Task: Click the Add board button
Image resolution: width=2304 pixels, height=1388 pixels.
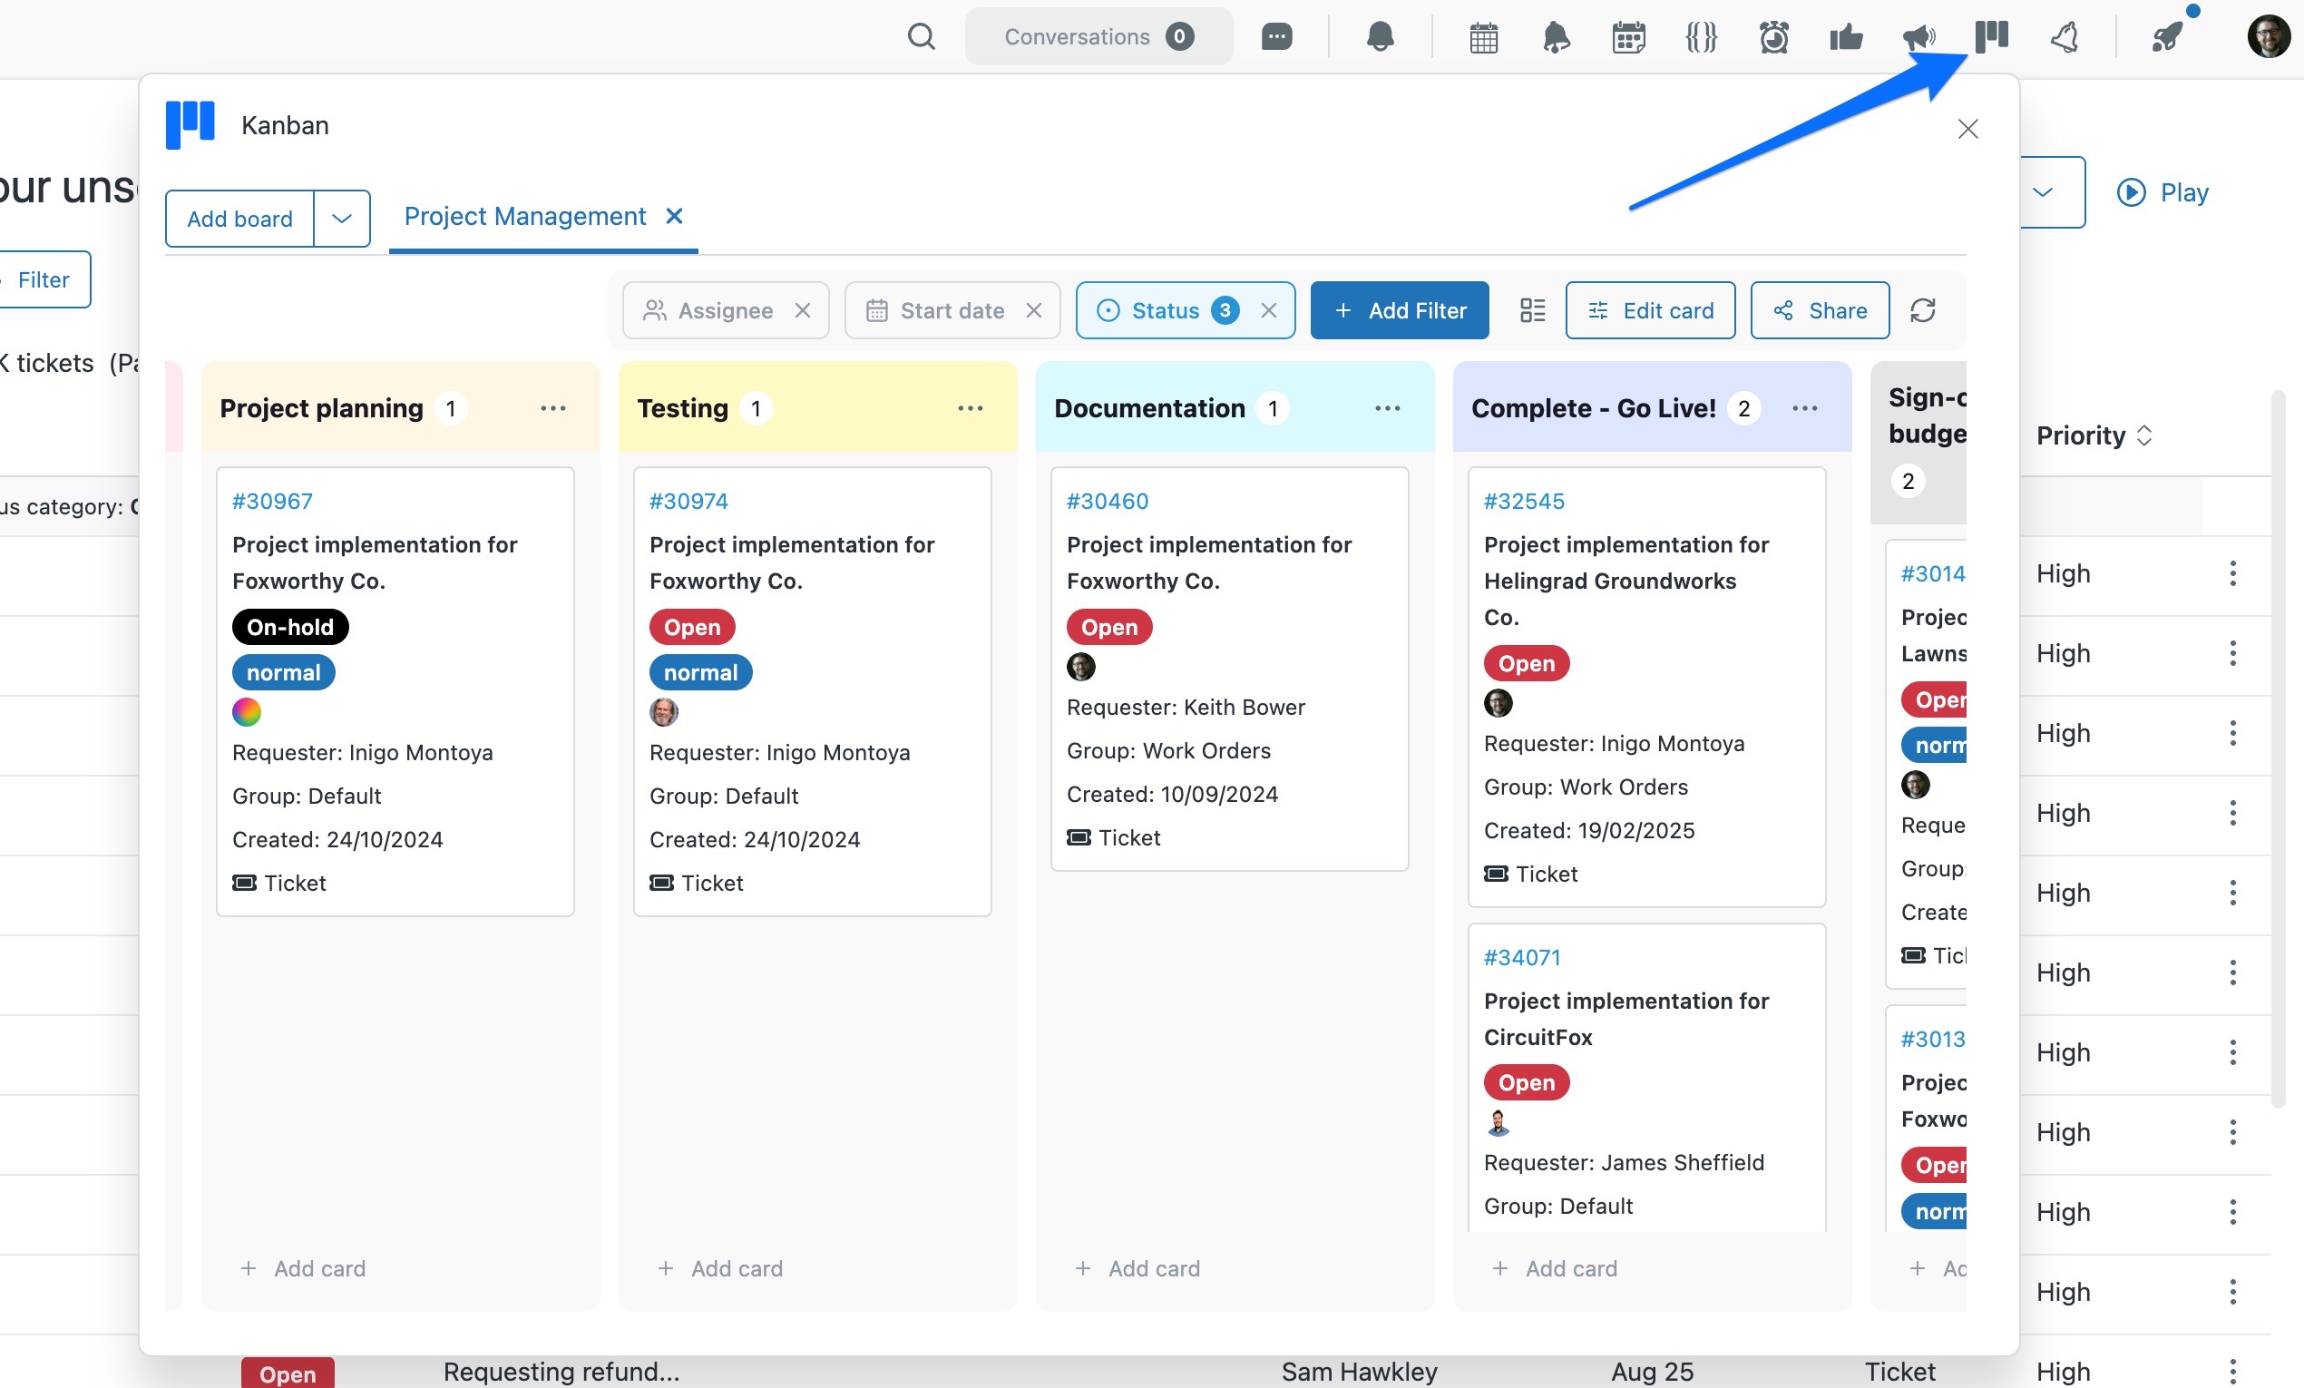Action: coord(240,219)
